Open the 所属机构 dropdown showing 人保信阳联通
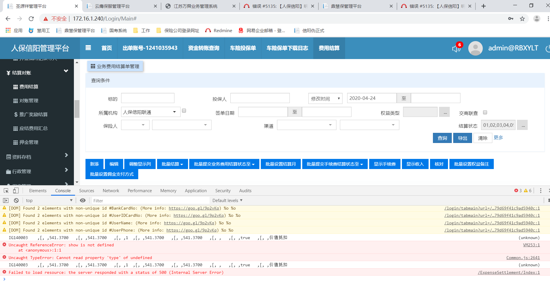Screen dimensions: 550x288 click(x=150, y=112)
